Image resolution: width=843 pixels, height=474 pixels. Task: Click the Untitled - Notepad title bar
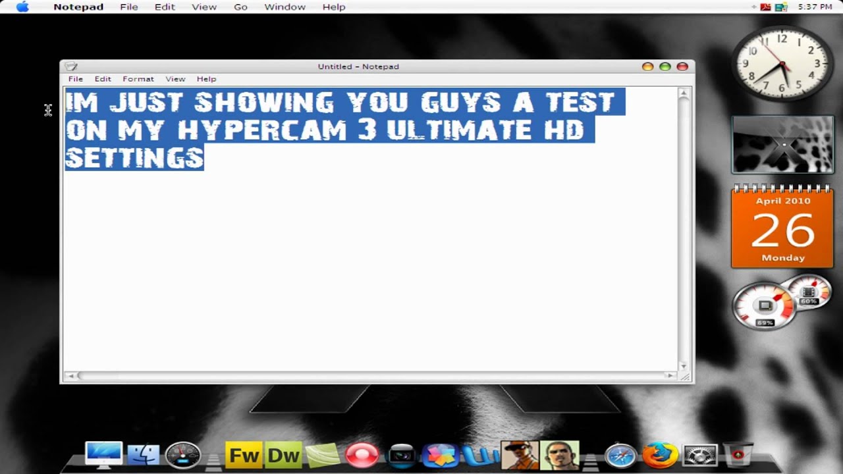(358, 66)
